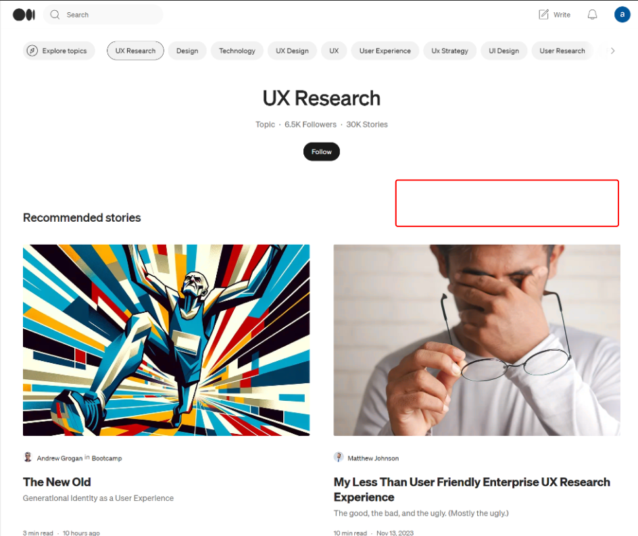Viewport: 638px width, 536px height.
Task: Select the User Research topic chip
Action: pyautogui.click(x=562, y=51)
